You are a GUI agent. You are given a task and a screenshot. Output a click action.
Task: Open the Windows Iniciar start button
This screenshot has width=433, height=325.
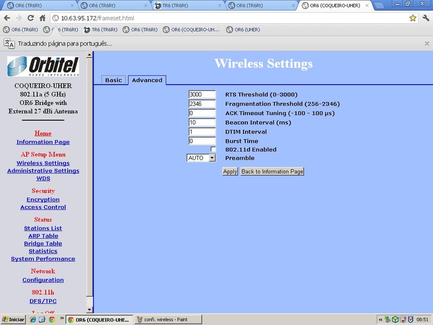pos(13,320)
